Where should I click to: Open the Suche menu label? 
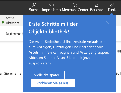34,10
